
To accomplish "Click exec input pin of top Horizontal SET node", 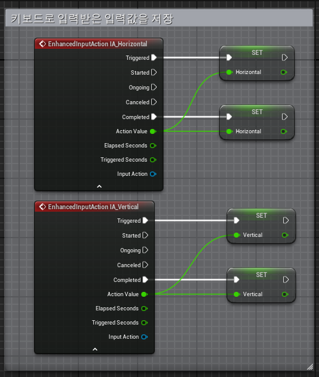I will tap(229, 57).
